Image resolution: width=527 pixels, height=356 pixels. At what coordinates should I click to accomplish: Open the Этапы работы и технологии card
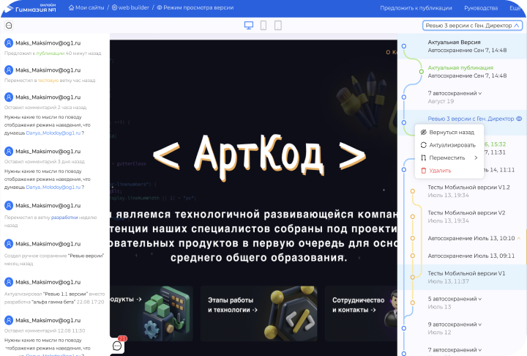point(259,314)
